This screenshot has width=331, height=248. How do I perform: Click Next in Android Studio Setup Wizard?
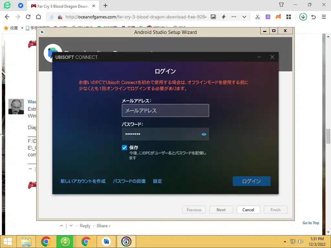221,210
